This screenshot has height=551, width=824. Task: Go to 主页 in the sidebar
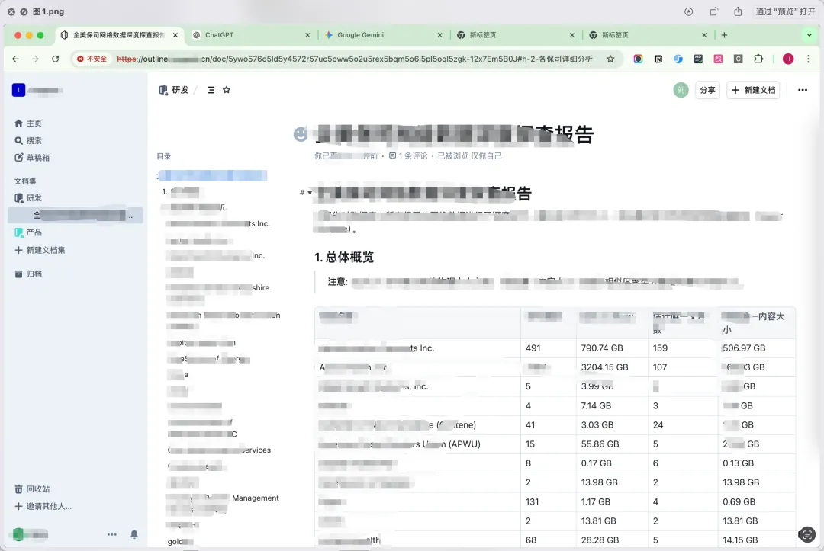[34, 123]
